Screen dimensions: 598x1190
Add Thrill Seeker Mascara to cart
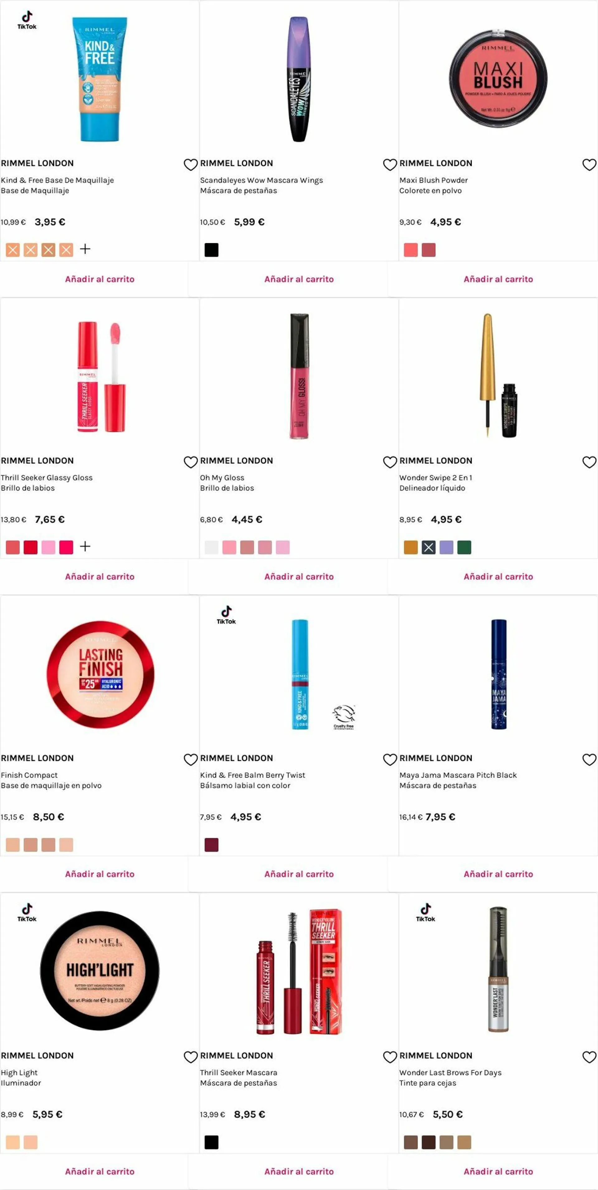point(299,1172)
